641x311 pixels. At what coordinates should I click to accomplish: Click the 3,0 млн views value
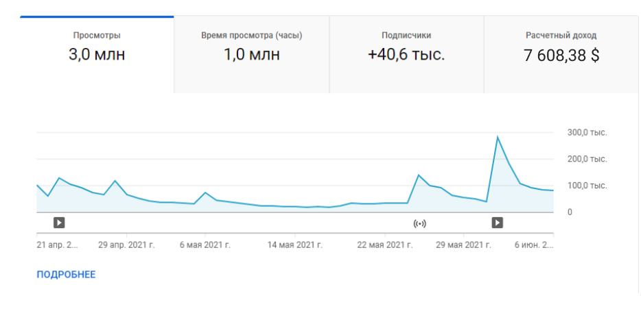(97, 55)
